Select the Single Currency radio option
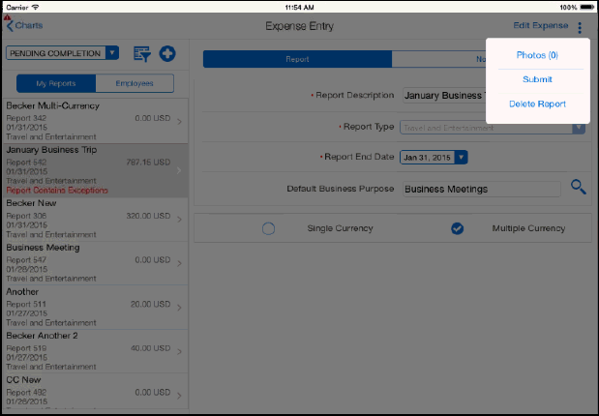 click(x=269, y=228)
